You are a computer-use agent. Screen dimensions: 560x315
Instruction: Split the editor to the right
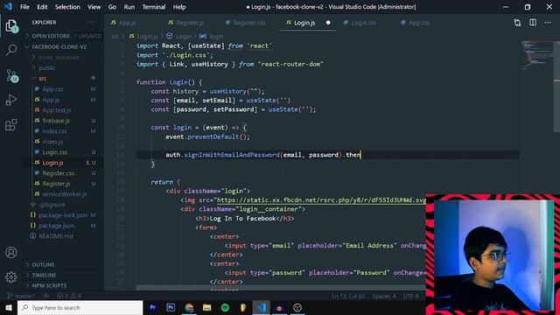(533, 23)
